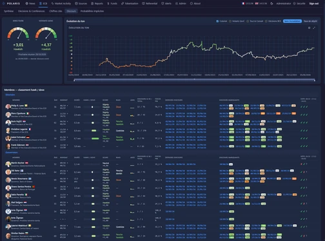Click the Votants GovC hawkish gauge

point(46,34)
